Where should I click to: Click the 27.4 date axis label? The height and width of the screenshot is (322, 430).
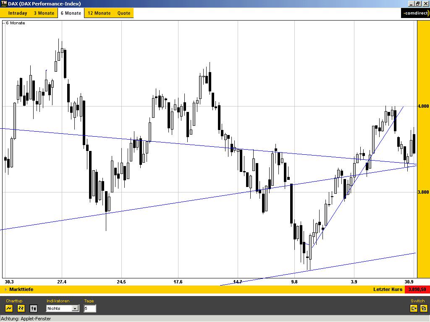tap(62, 282)
